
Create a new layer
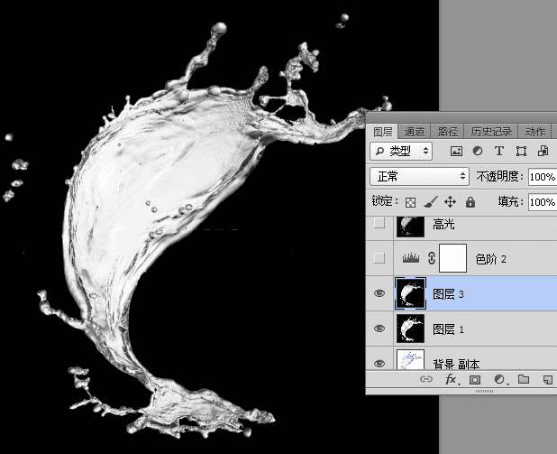tap(547, 380)
